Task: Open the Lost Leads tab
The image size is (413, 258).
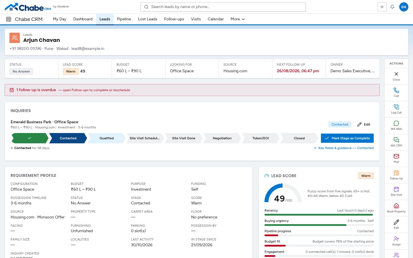Action: tap(148, 19)
